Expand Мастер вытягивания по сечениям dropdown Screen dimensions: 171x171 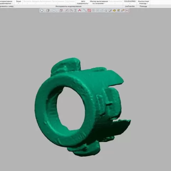[x=99, y=2]
